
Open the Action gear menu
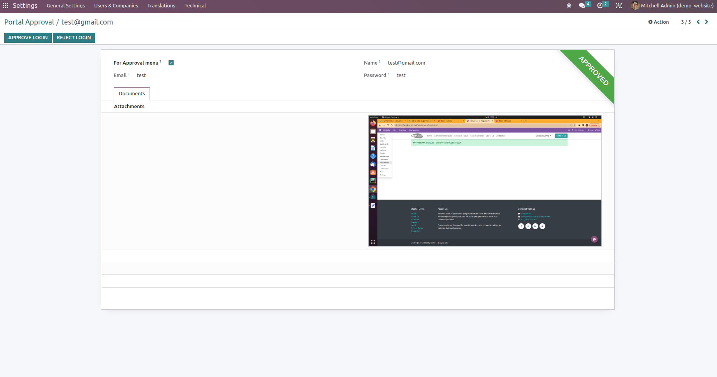click(x=658, y=22)
